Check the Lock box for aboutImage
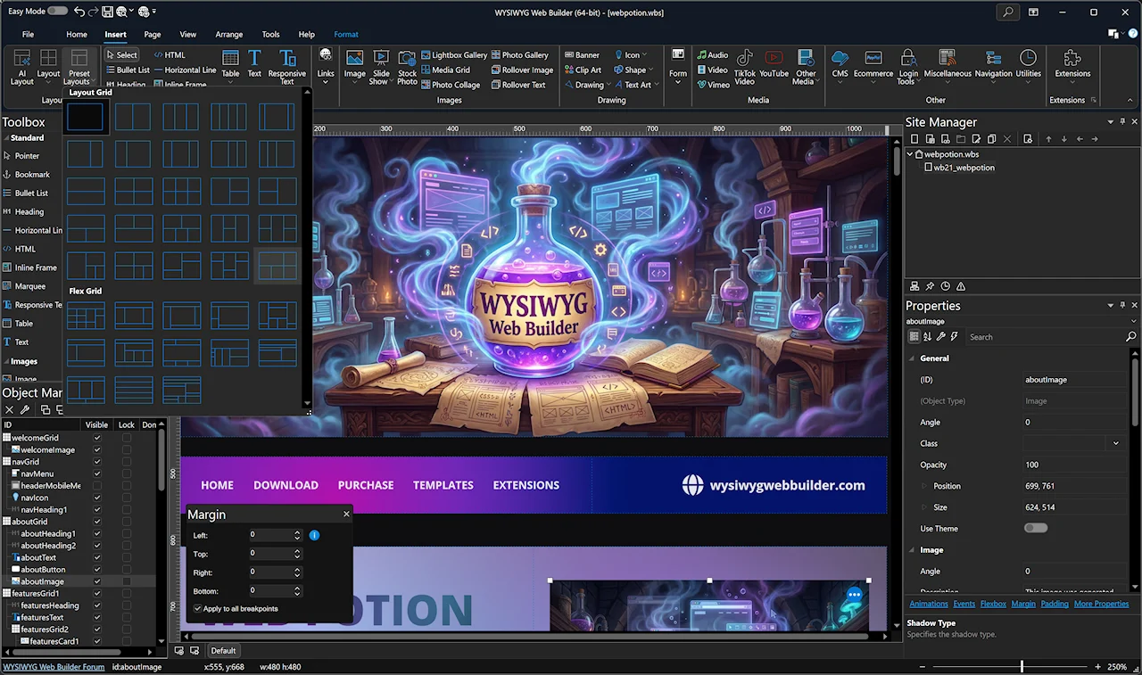This screenshot has width=1142, height=675. coord(127,581)
